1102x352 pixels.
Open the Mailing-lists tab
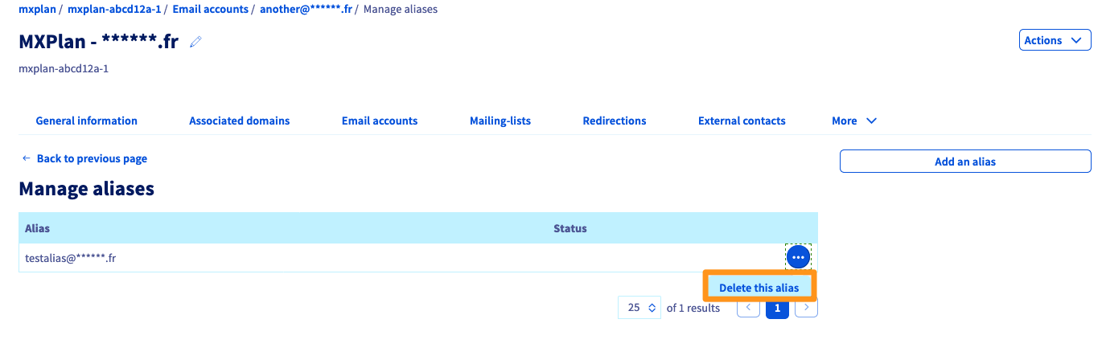[500, 121]
